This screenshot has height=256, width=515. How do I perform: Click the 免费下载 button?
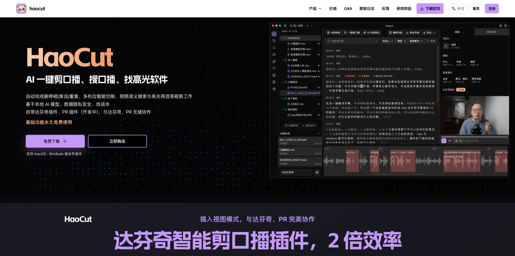coord(55,141)
